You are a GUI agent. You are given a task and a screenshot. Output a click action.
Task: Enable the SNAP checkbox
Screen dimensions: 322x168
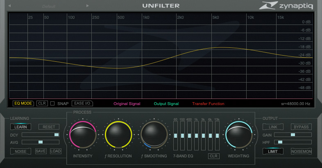(52, 103)
